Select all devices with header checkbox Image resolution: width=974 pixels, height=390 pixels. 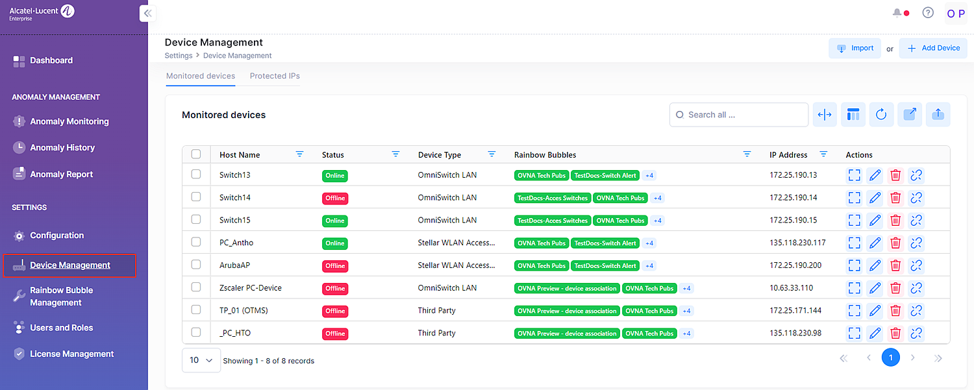coord(196,154)
